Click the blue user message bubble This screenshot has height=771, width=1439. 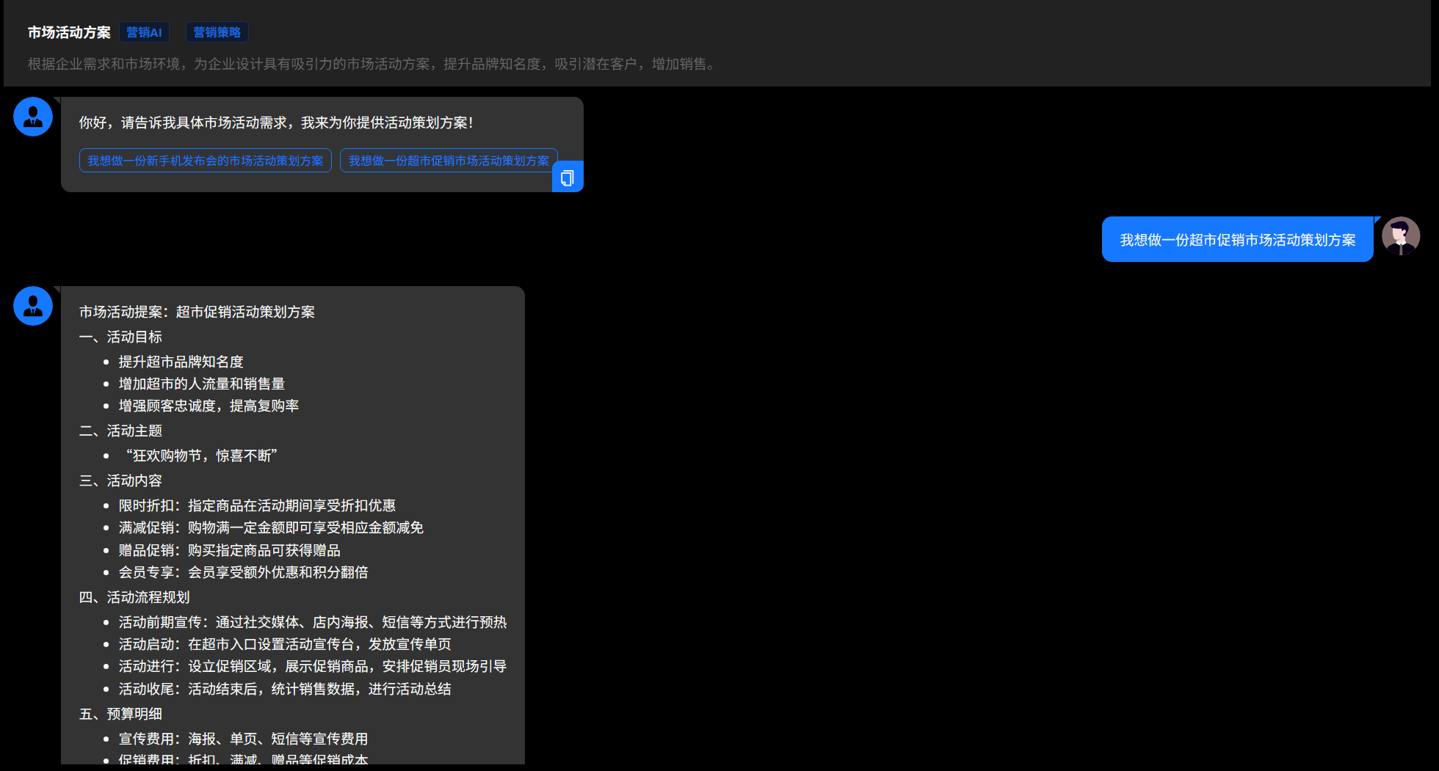1237,240
